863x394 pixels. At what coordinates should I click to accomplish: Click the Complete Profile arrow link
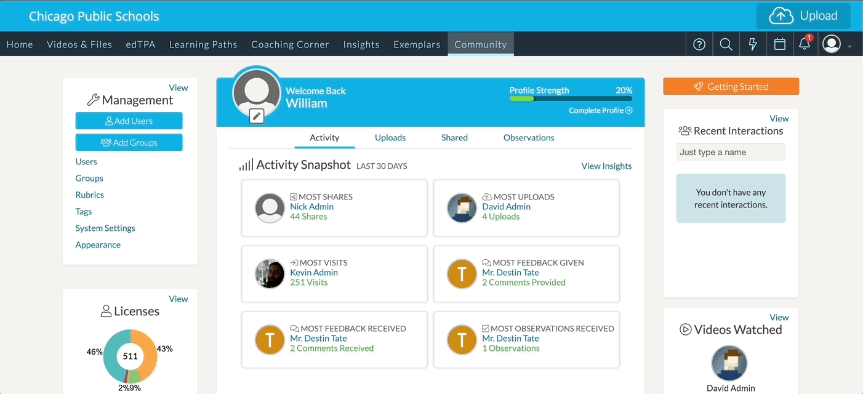pos(600,111)
